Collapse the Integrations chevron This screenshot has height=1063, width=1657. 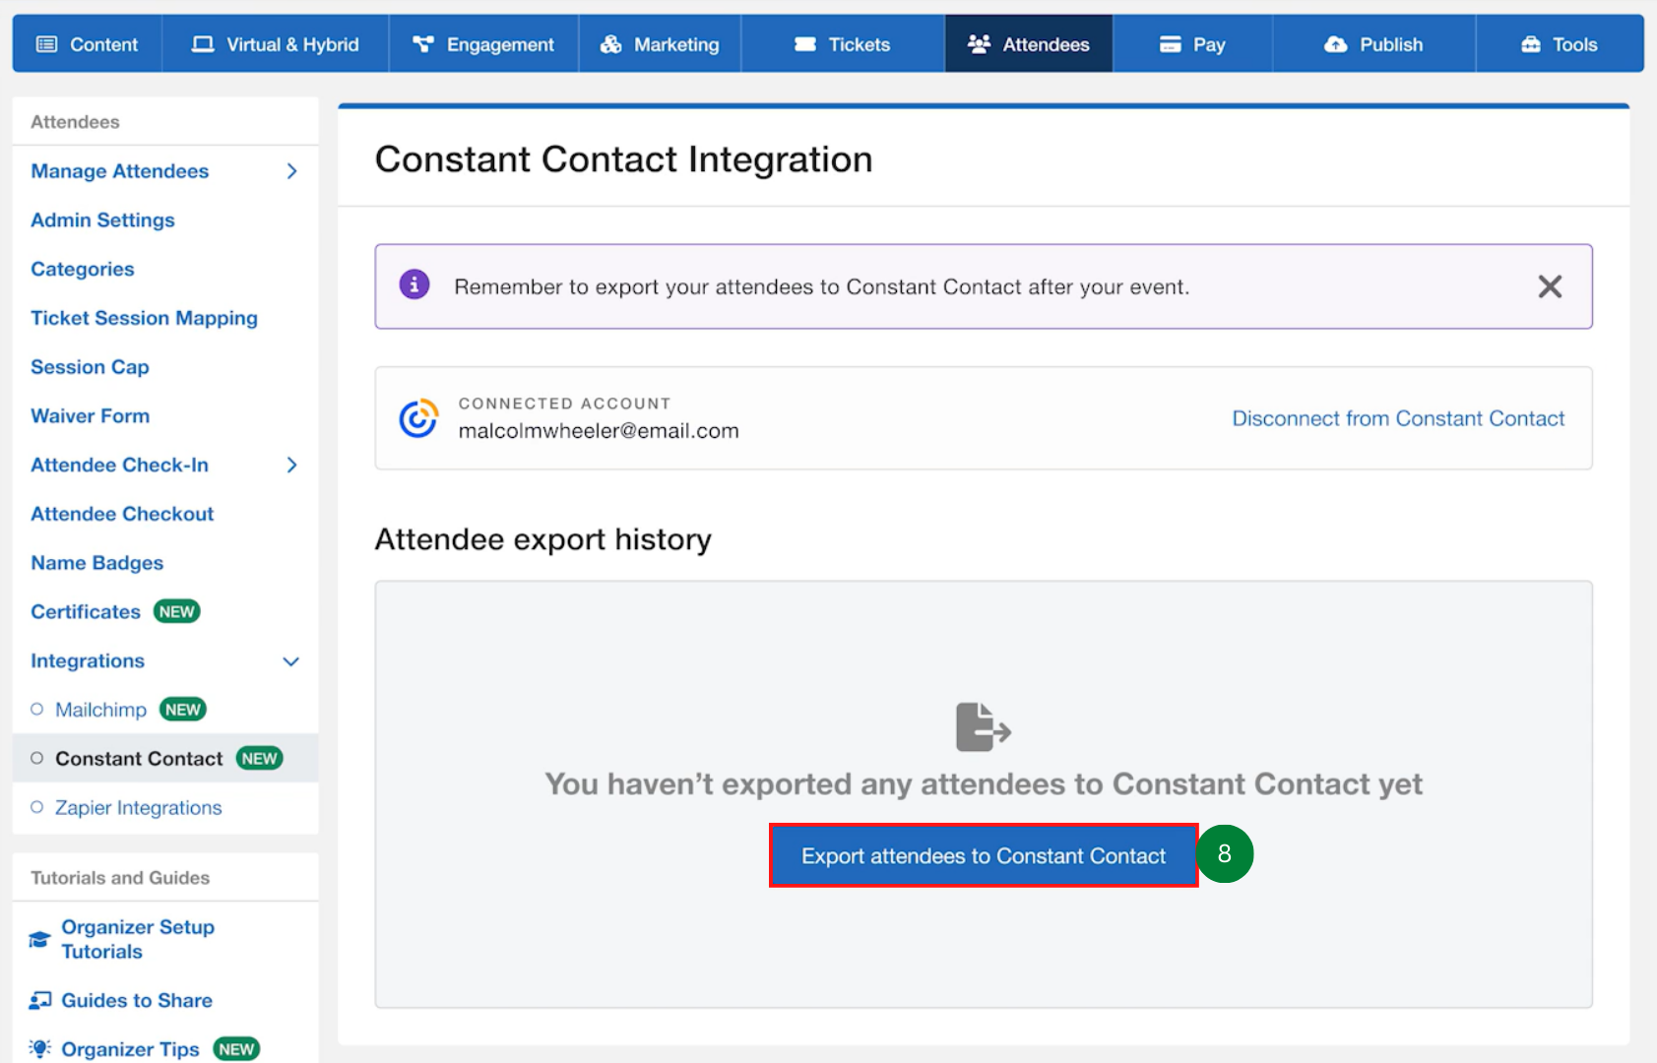click(x=291, y=661)
